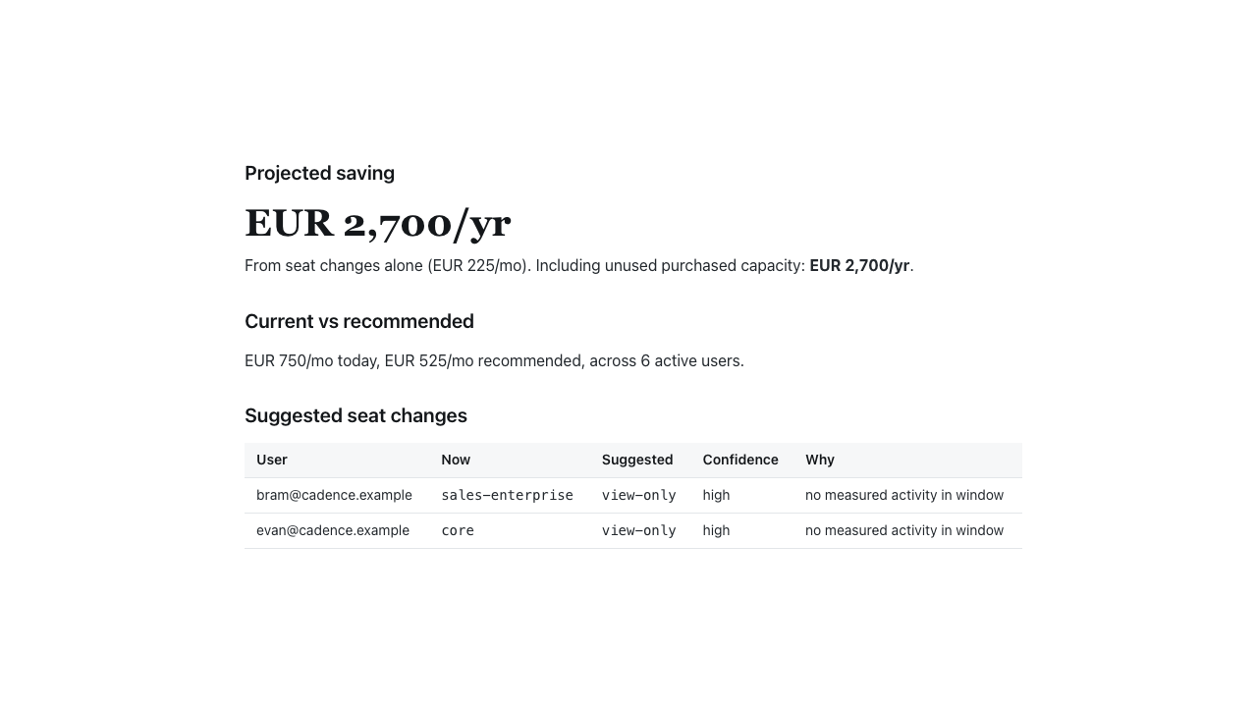Click the EUR 750/mo today summary line
Screen dimensions: 1257x707
point(494,360)
